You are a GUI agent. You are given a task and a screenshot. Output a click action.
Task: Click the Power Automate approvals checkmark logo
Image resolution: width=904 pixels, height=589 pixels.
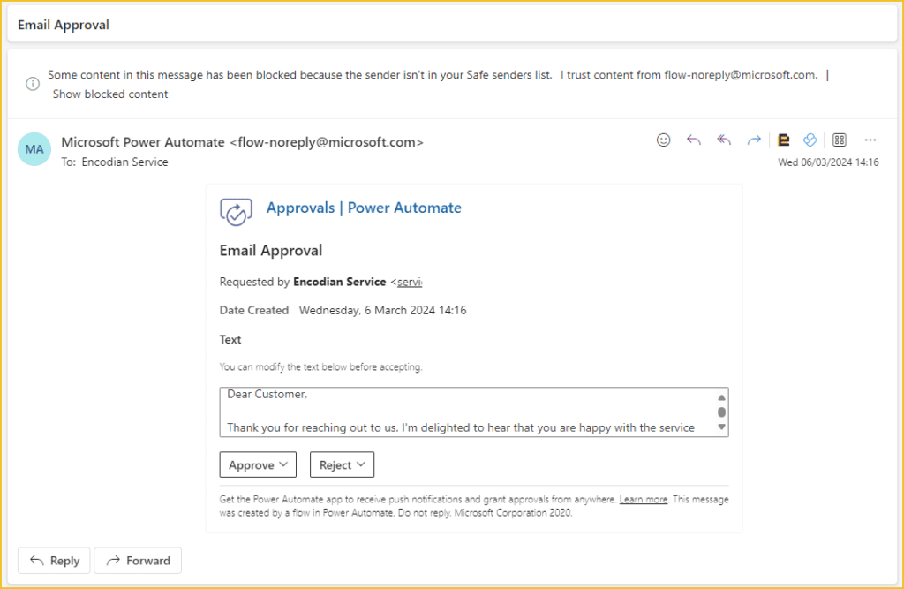click(x=233, y=211)
